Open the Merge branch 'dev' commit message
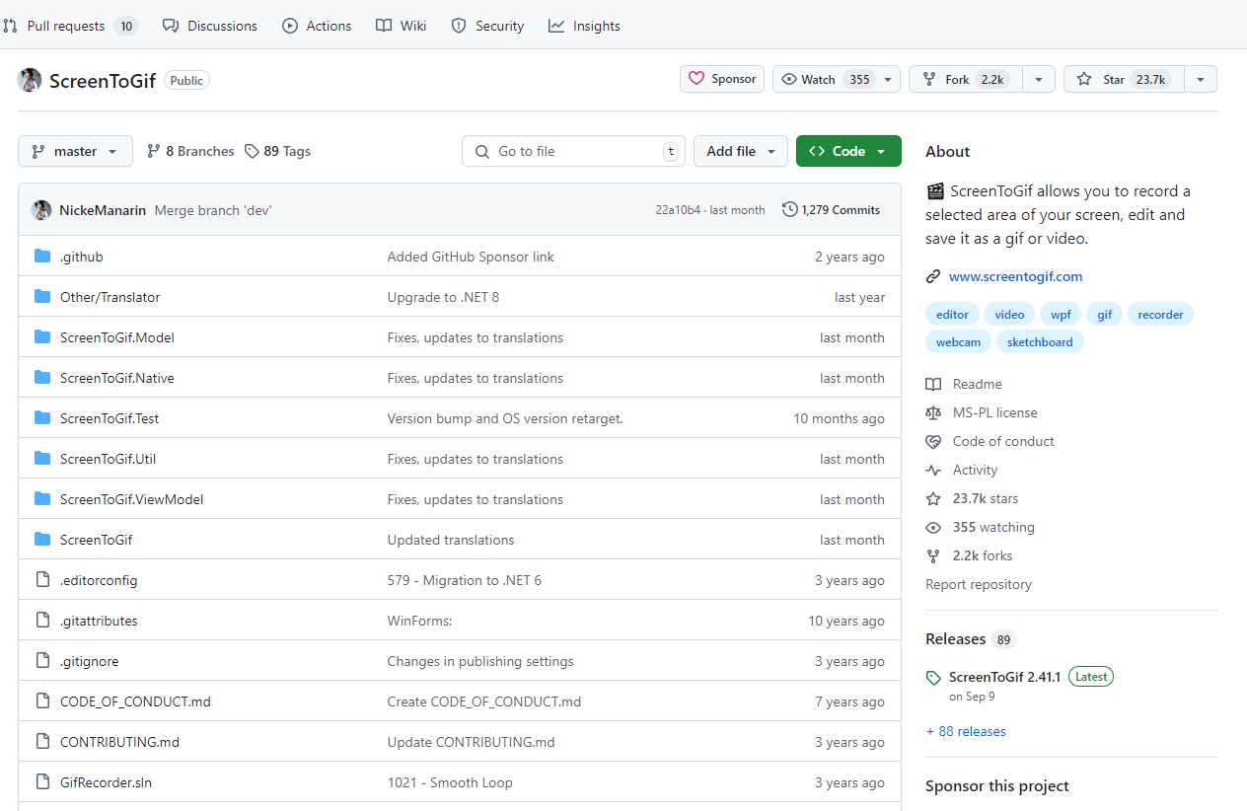 213,210
